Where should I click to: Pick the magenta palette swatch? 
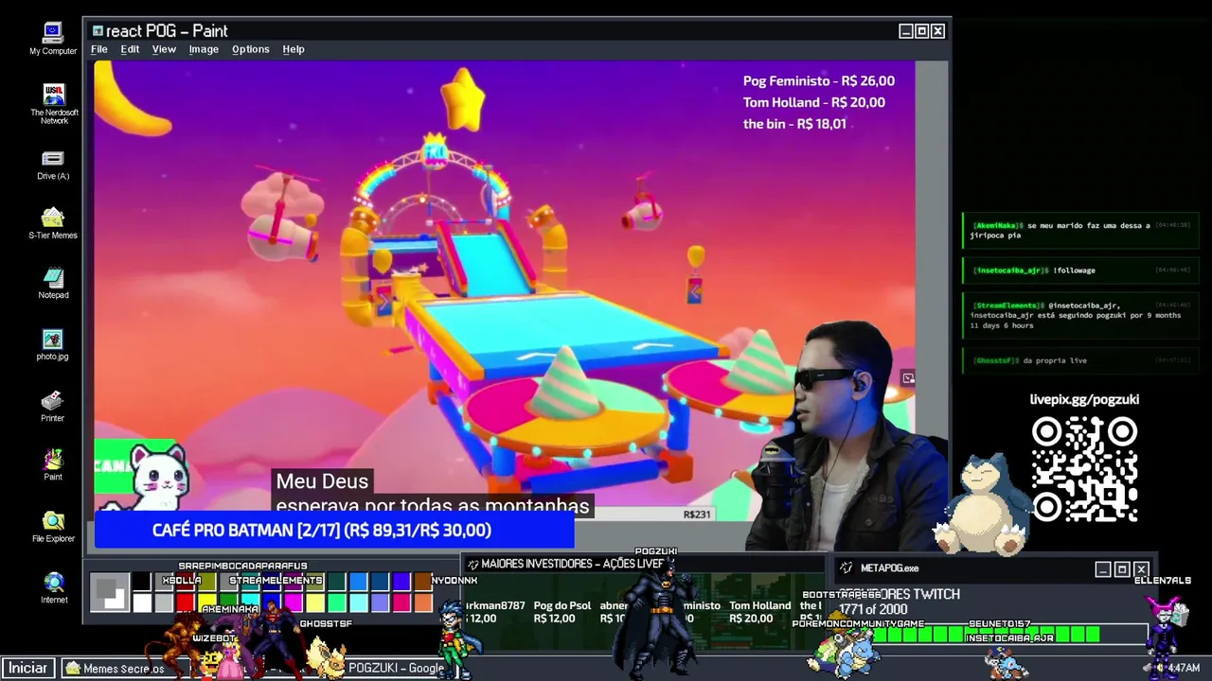294,602
